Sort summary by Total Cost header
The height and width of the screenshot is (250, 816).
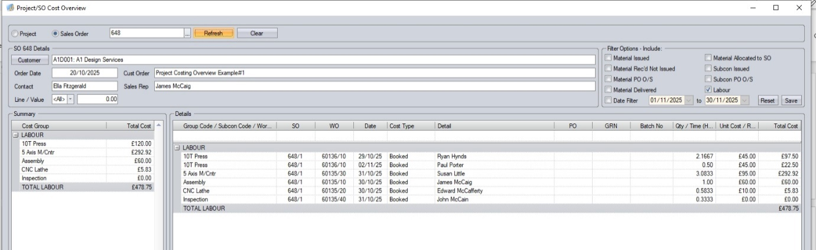pyautogui.click(x=131, y=126)
